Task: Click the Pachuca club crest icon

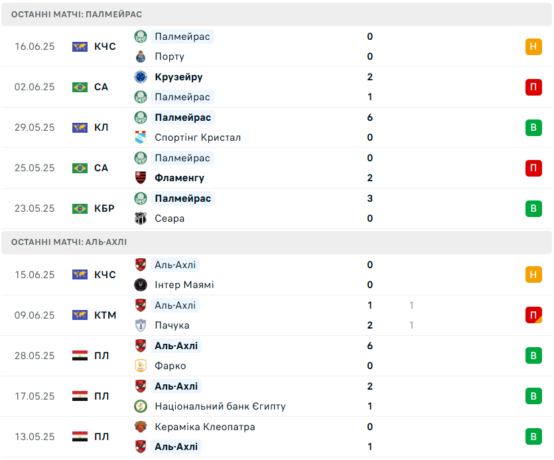Action: [x=141, y=325]
